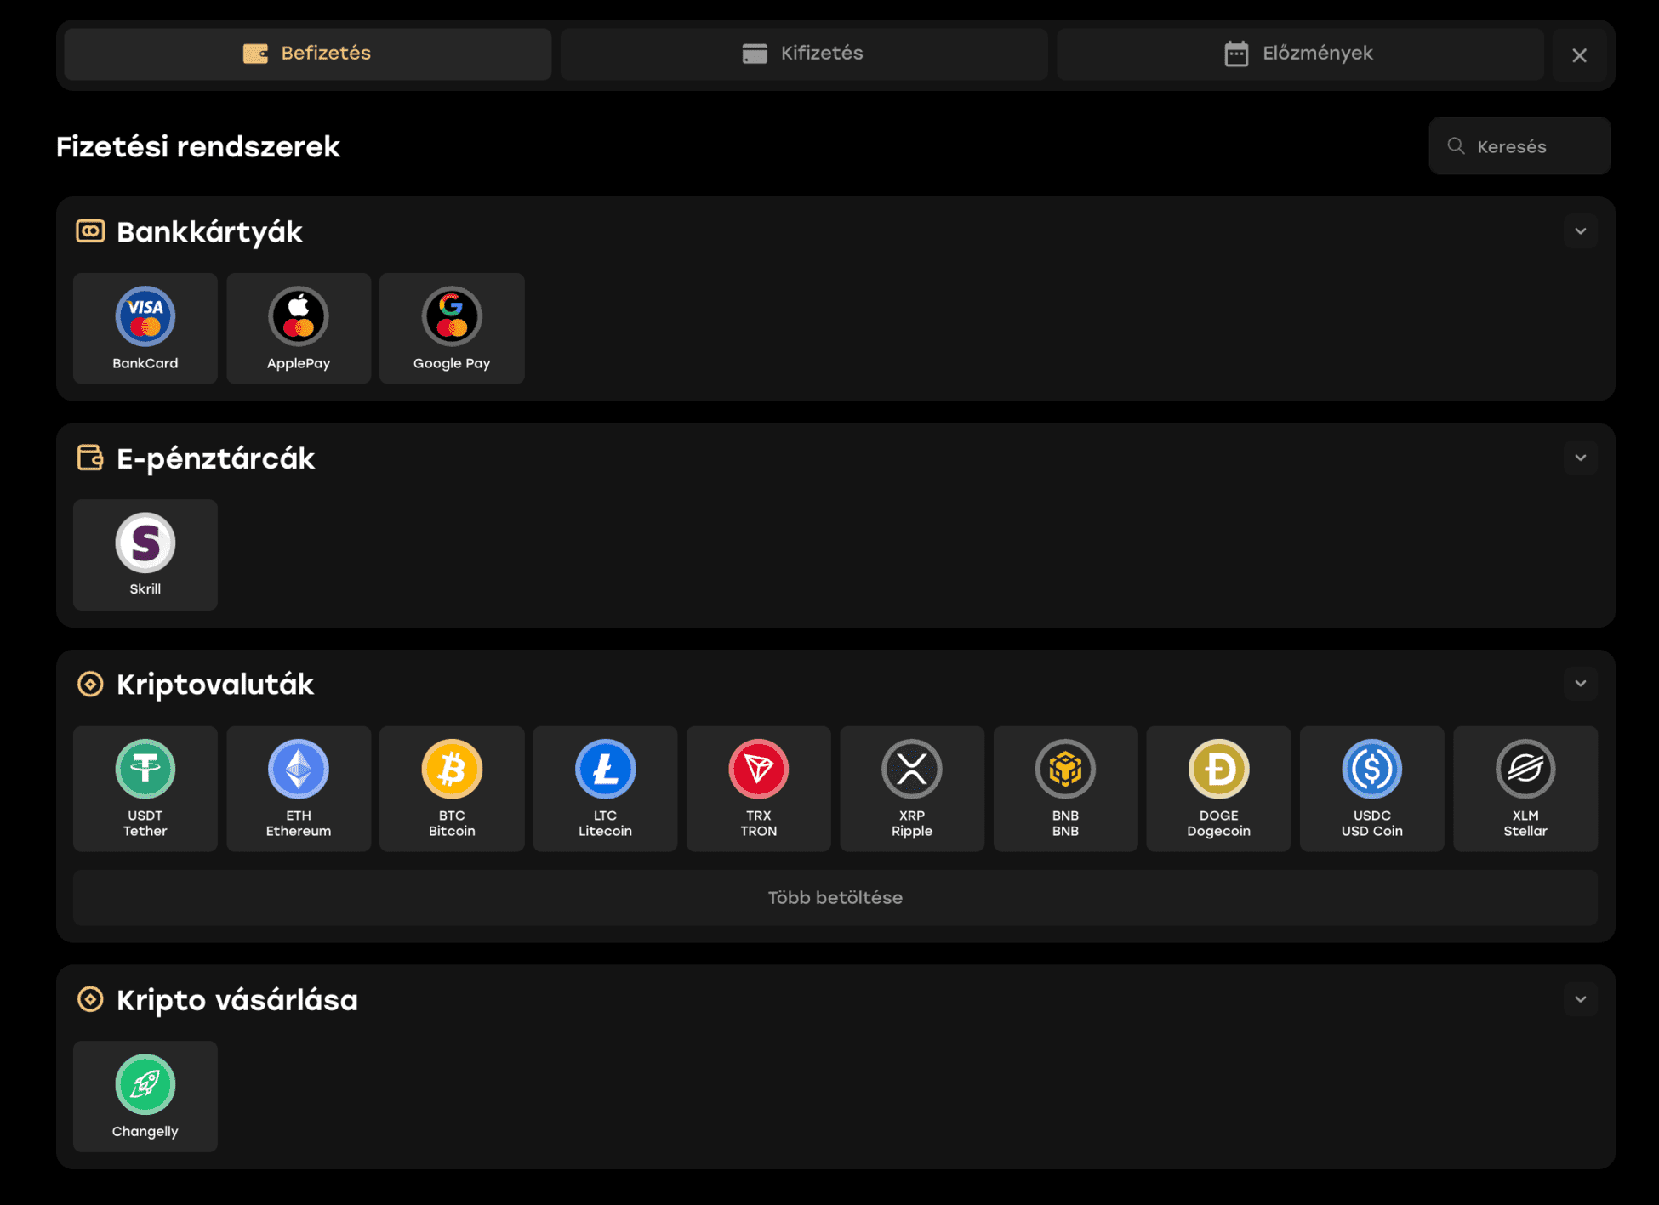Choose Google Pay as deposit method
This screenshot has height=1205, width=1659.
[x=452, y=328]
